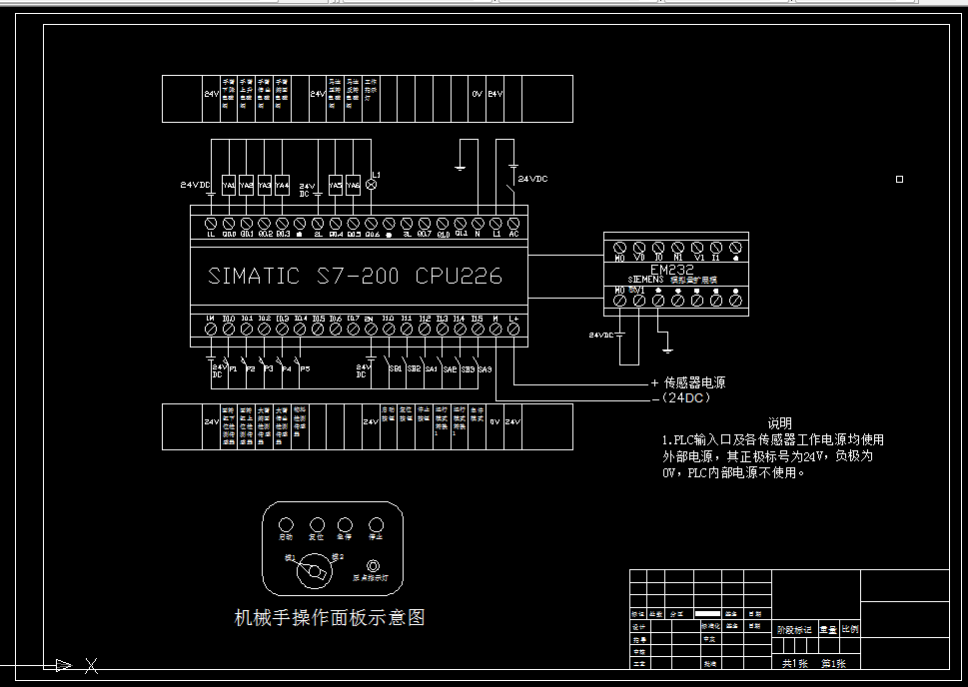The height and width of the screenshot is (687, 968).
Task: Click the 比例 title block cell
Action: click(x=849, y=630)
